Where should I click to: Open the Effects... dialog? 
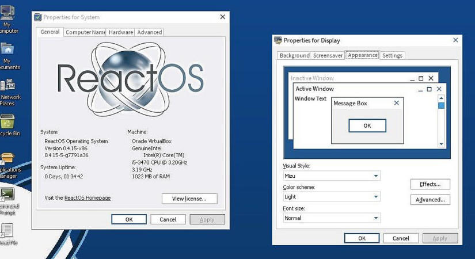point(430,184)
